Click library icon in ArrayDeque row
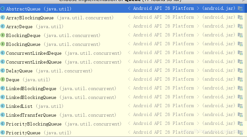 [240, 26]
